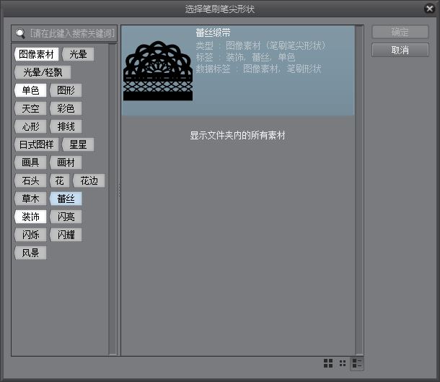The image size is (440, 382).
Task: Click the 取消 cancel button
Action: [x=400, y=50]
